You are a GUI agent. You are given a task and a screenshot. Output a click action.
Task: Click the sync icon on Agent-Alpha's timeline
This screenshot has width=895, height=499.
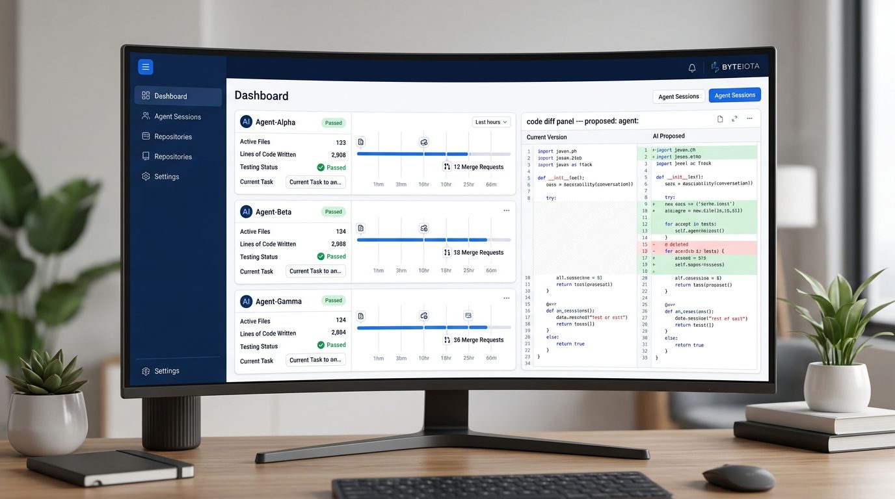click(x=424, y=142)
